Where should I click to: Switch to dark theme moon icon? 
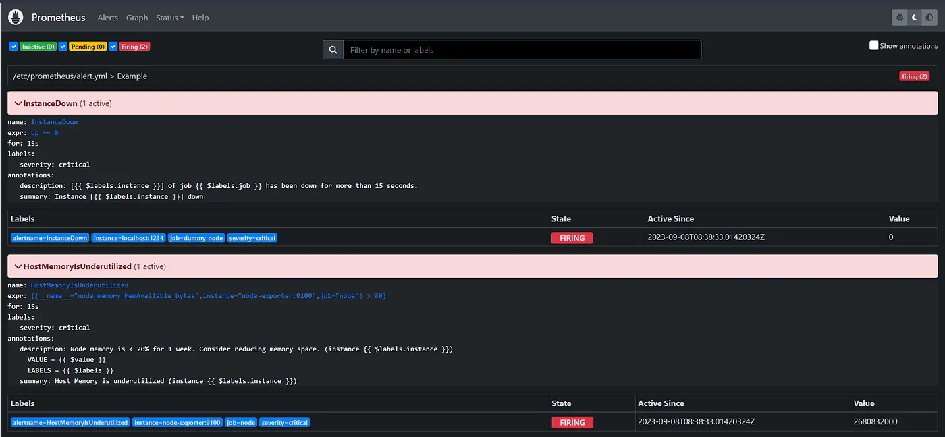click(x=915, y=18)
